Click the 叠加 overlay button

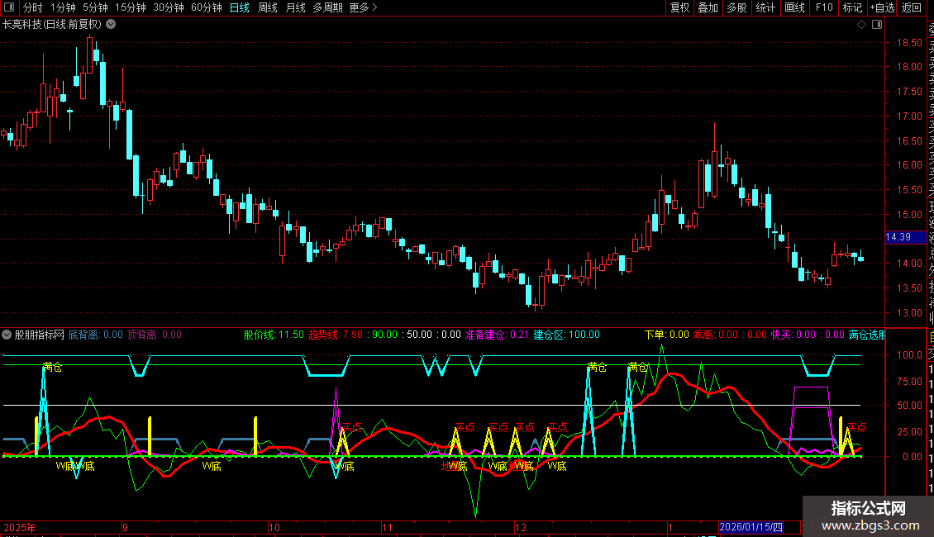point(708,7)
